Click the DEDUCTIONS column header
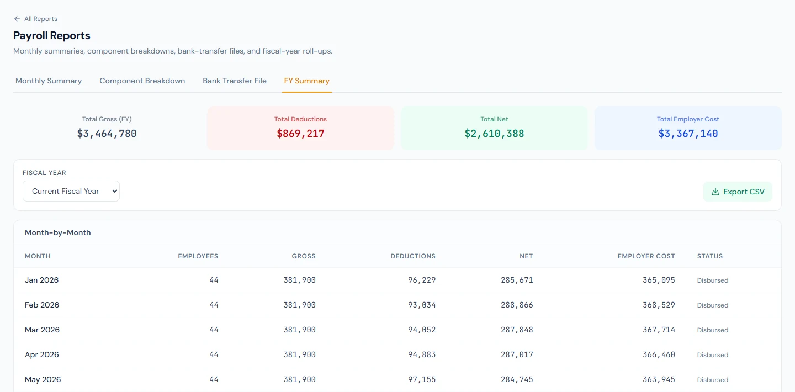Screen dimensions: 795x392 (x=413, y=256)
